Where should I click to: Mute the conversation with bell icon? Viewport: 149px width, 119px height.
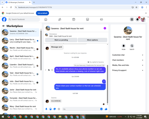coord(124,46)
